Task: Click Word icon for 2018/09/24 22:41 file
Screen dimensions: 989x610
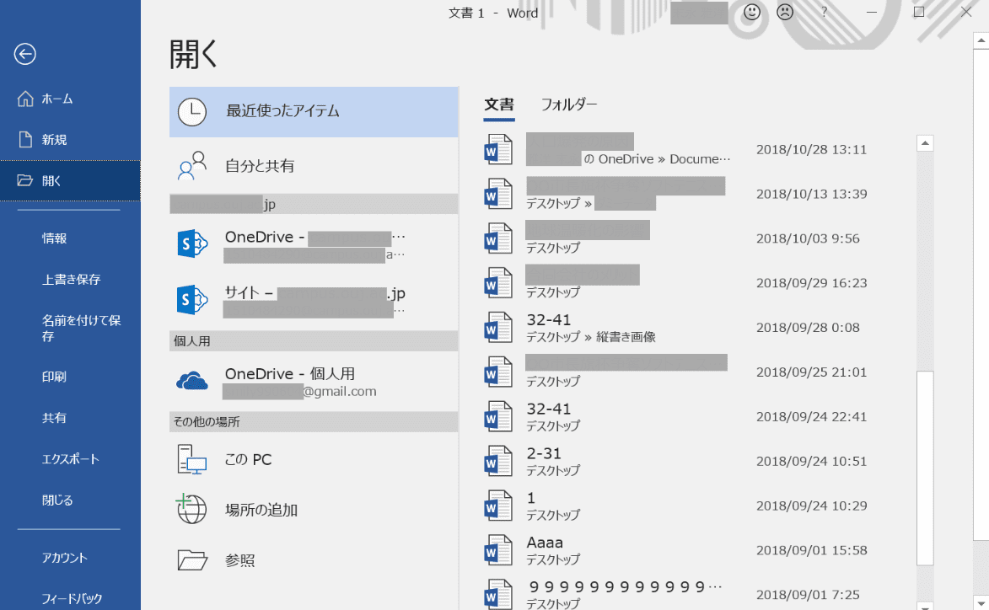Action: (x=498, y=416)
